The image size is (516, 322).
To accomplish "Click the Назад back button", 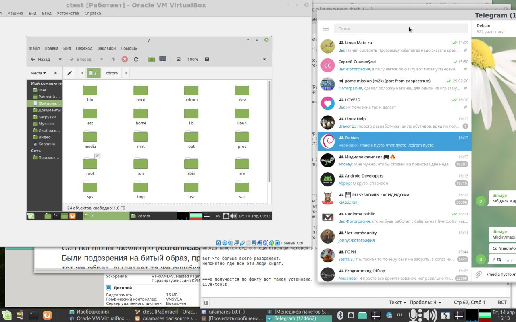I will (40, 59).
